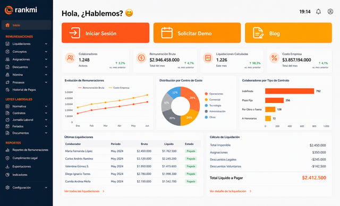Expand the Normativa menu chevron
Image resolution: width=340 pixels, height=206 pixels.
pos(46,106)
